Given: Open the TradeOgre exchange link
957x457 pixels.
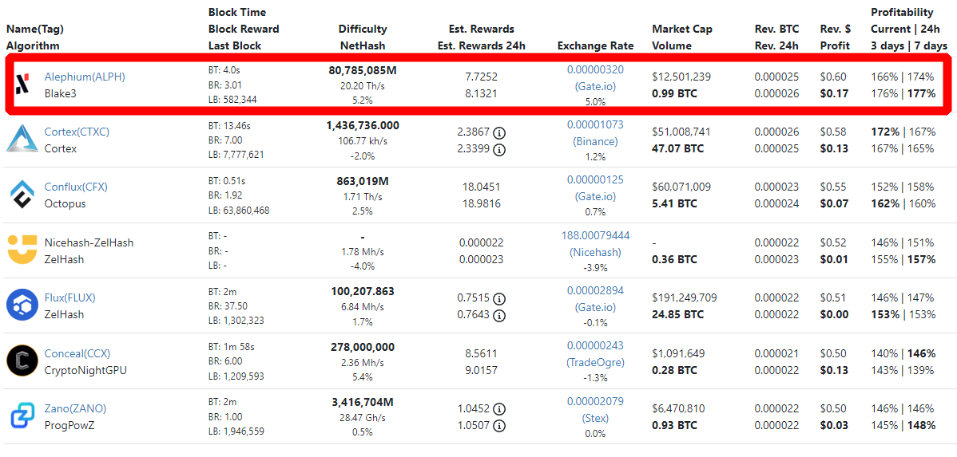Looking at the screenshot, I should [x=595, y=362].
